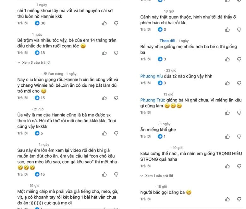The width and height of the screenshot is (246, 209).
Task: Like the 'Người bắc gọi bằng ba' comment
Action: 227,199
